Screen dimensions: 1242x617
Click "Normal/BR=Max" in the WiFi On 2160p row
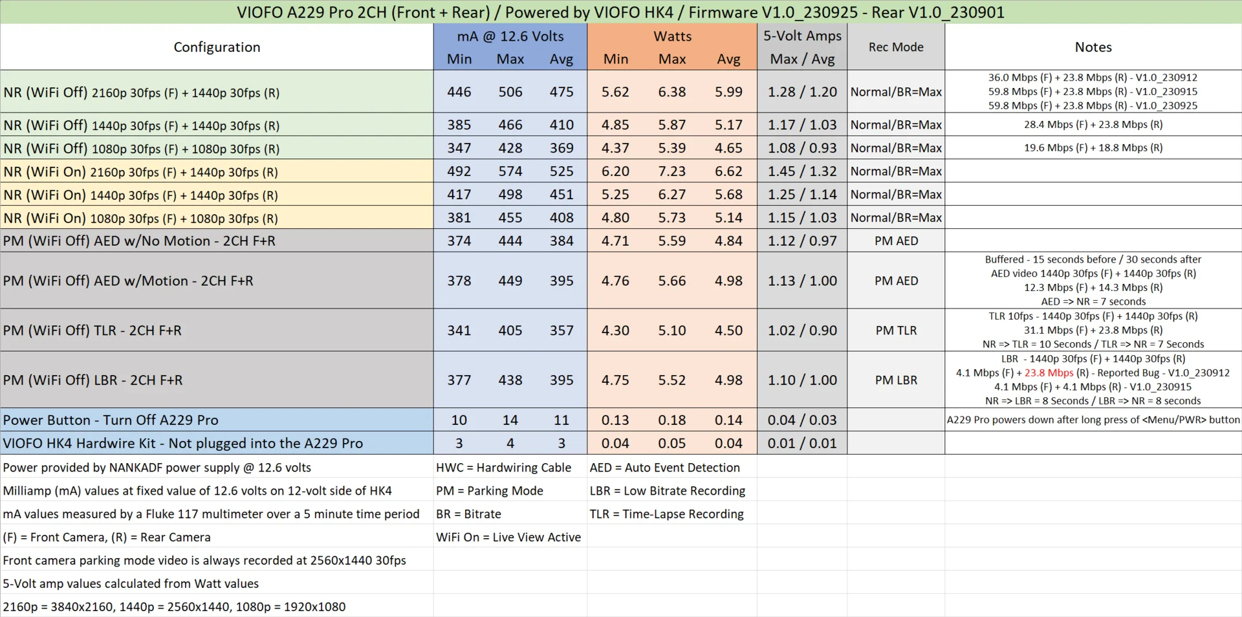click(896, 171)
